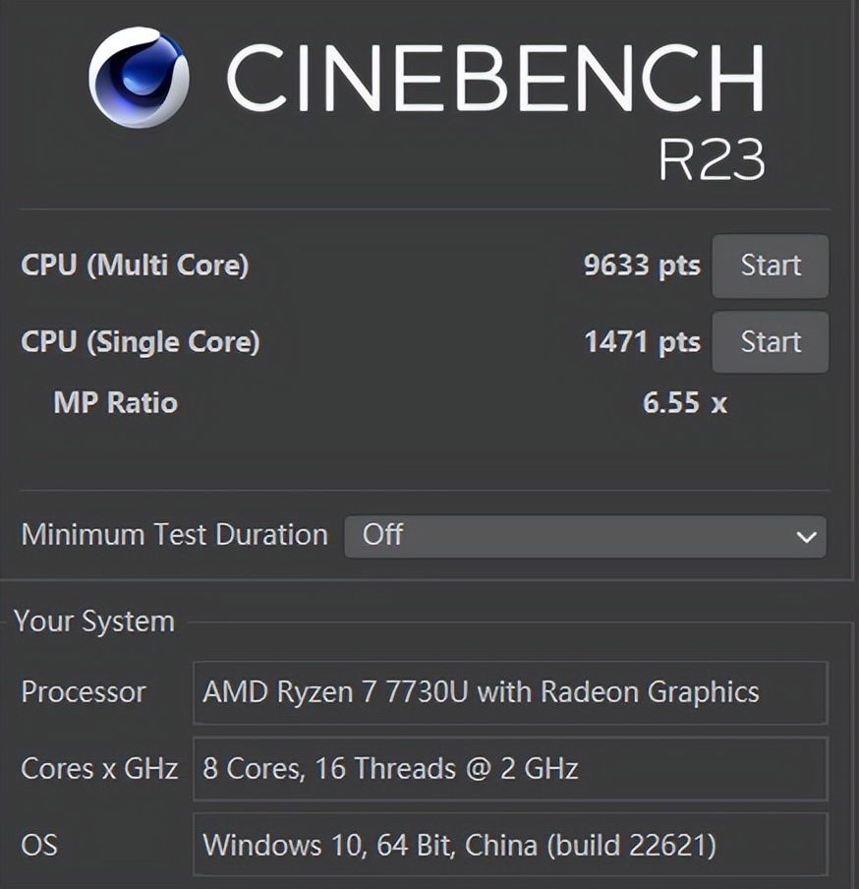Open the Minimum Test Duration dropdown showing Off

coord(585,536)
